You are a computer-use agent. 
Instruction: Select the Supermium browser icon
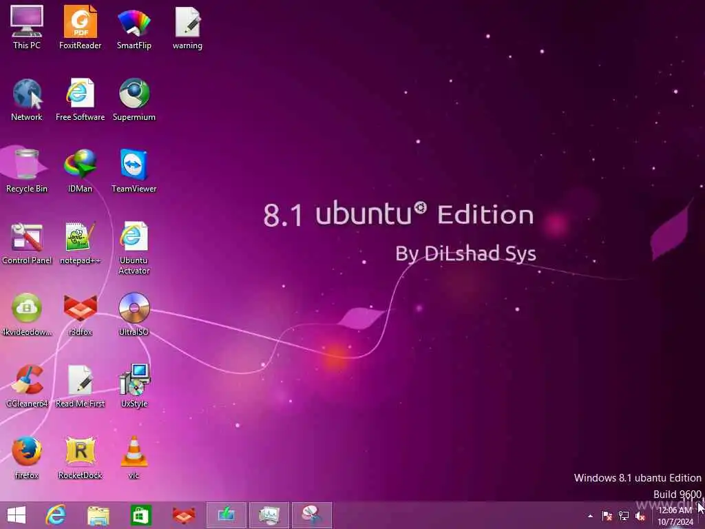pyautogui.click(x=134, y=99)
